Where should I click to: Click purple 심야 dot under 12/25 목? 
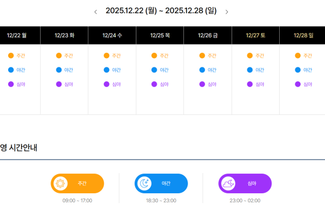pyautogui.click(x=154, y=84)
